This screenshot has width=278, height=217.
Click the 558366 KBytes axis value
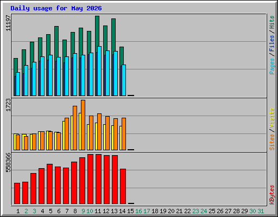8,163
